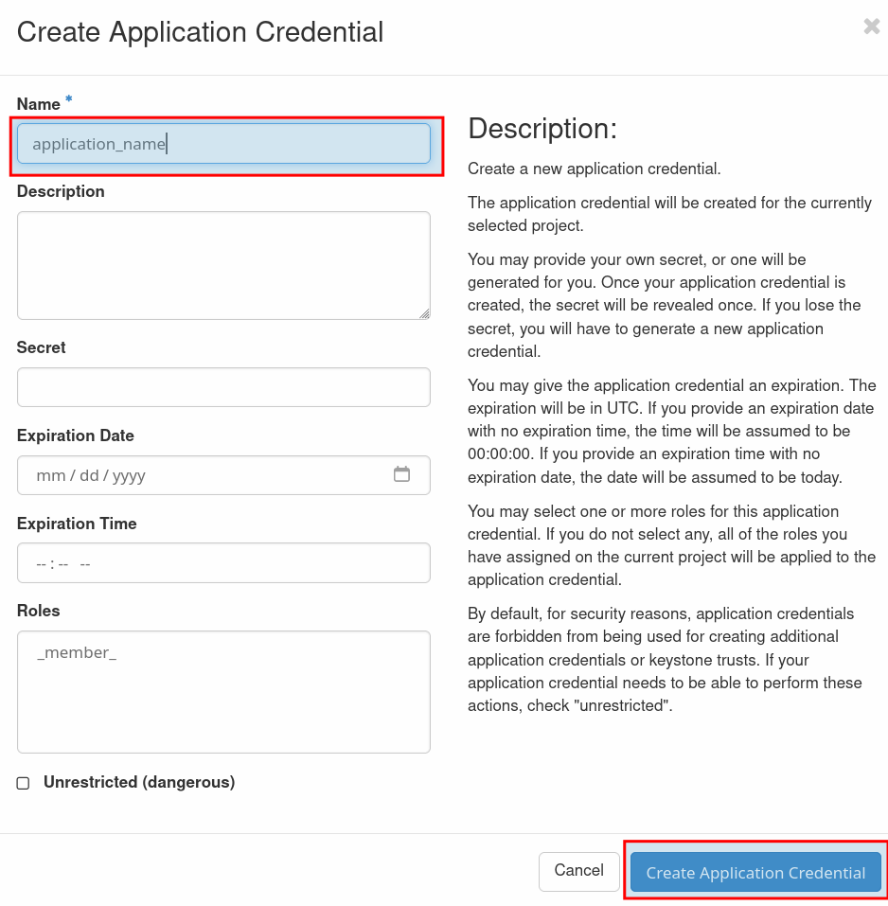888x906 pixels.
Task: Click the Unrestricted (dangerous) label text
Action: [x=139, y=782]
